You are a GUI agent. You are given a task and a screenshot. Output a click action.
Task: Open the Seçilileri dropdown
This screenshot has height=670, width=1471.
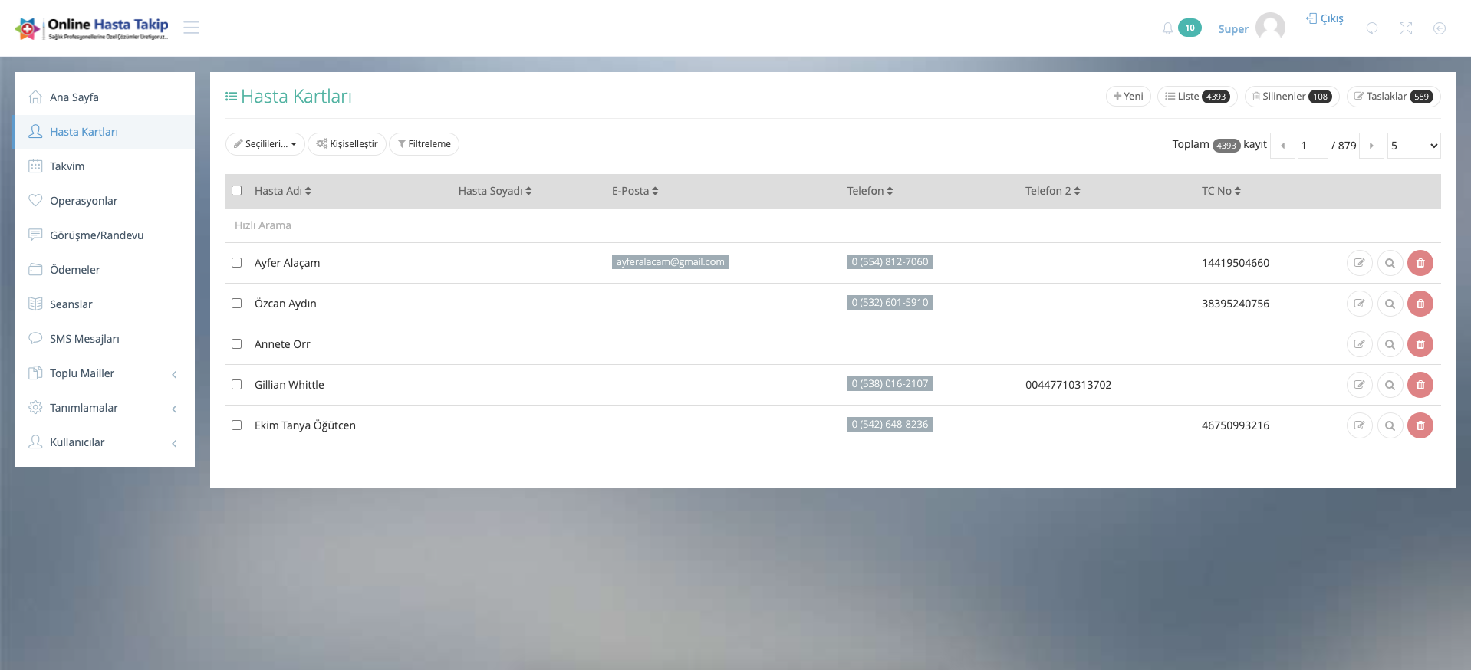265,144
